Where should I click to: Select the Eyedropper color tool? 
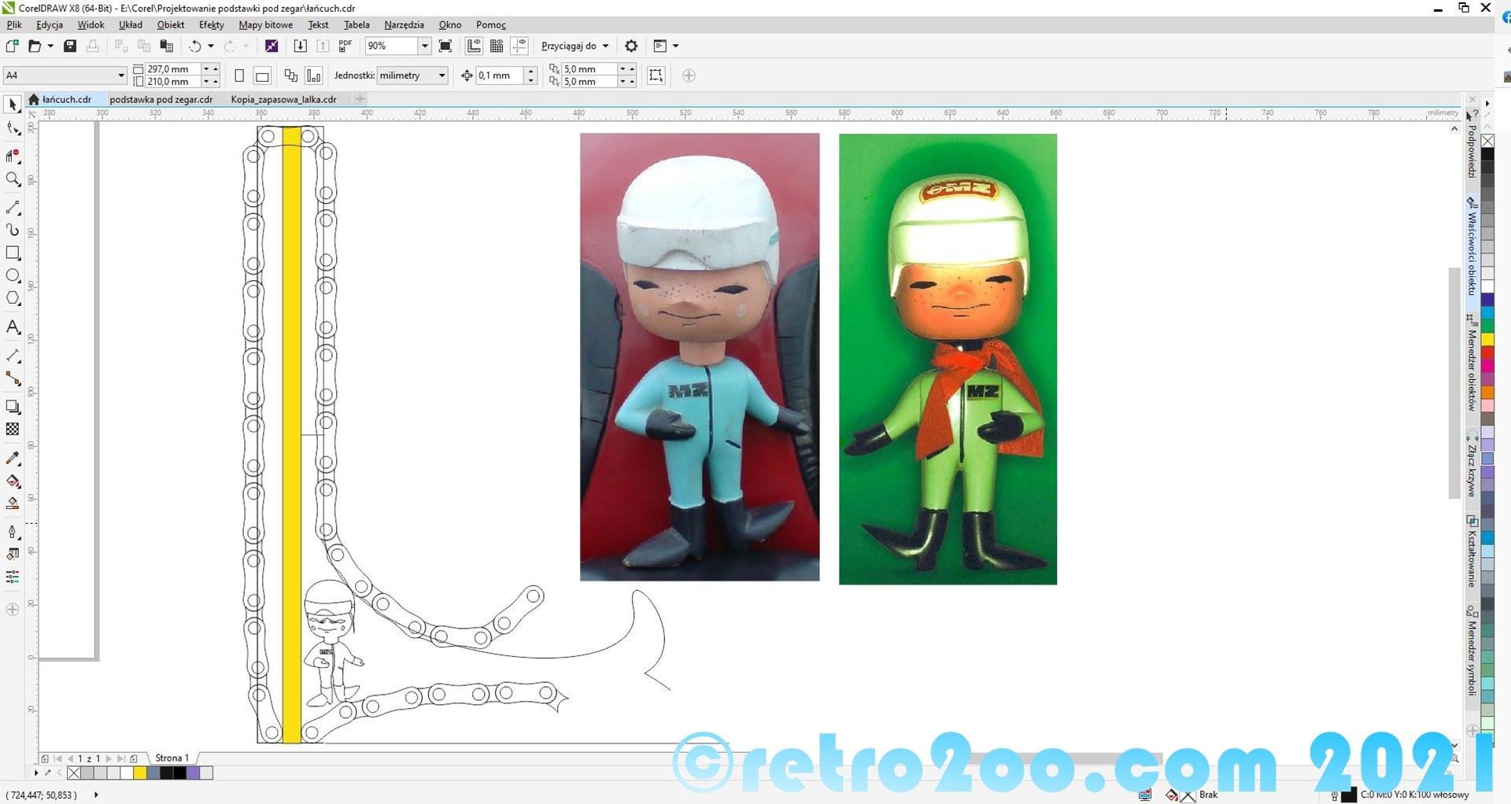[x=13, y=459]
